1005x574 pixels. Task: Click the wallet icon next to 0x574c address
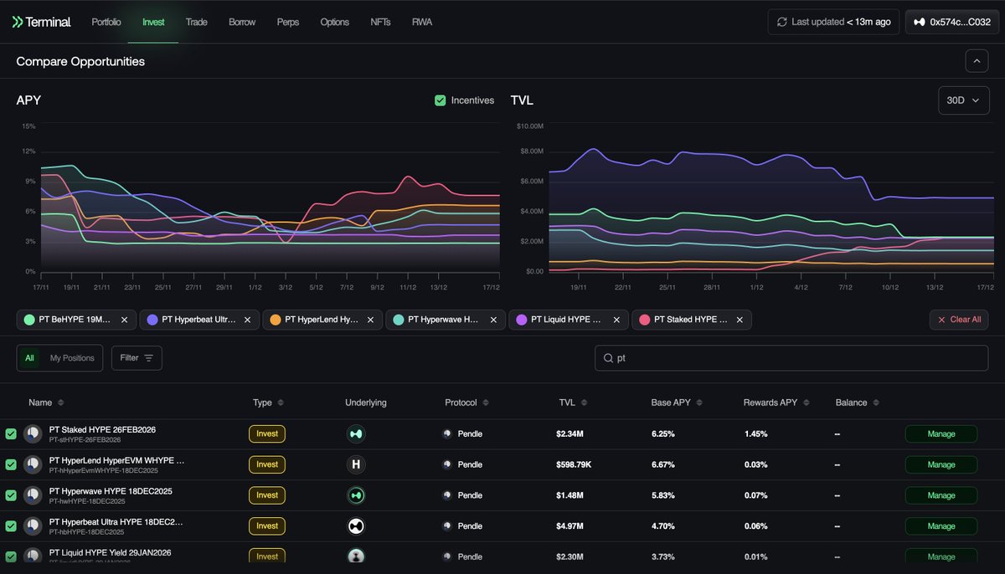click(919, 23)
